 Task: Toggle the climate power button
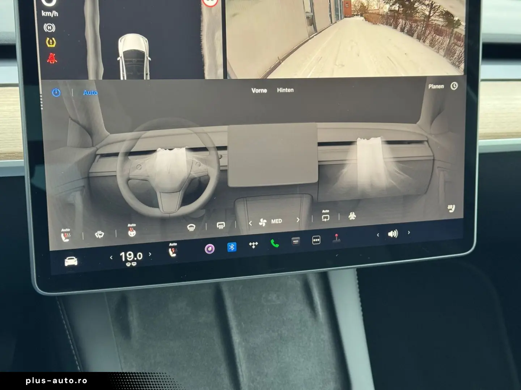(x=55, y=92)
